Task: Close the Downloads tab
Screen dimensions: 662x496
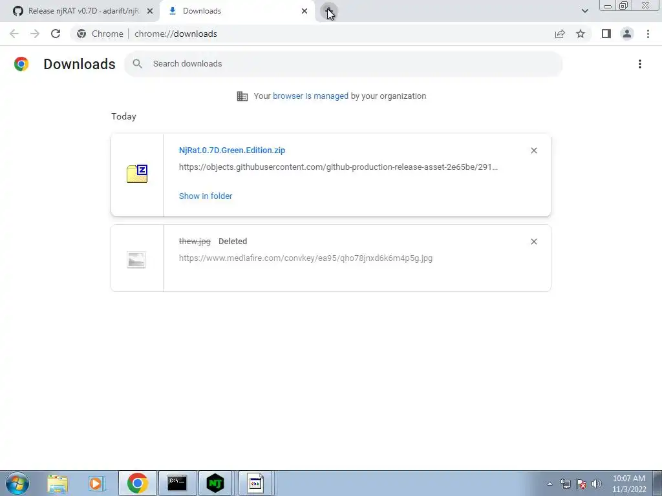Action: pyautogui.click(x=304, y=11)
